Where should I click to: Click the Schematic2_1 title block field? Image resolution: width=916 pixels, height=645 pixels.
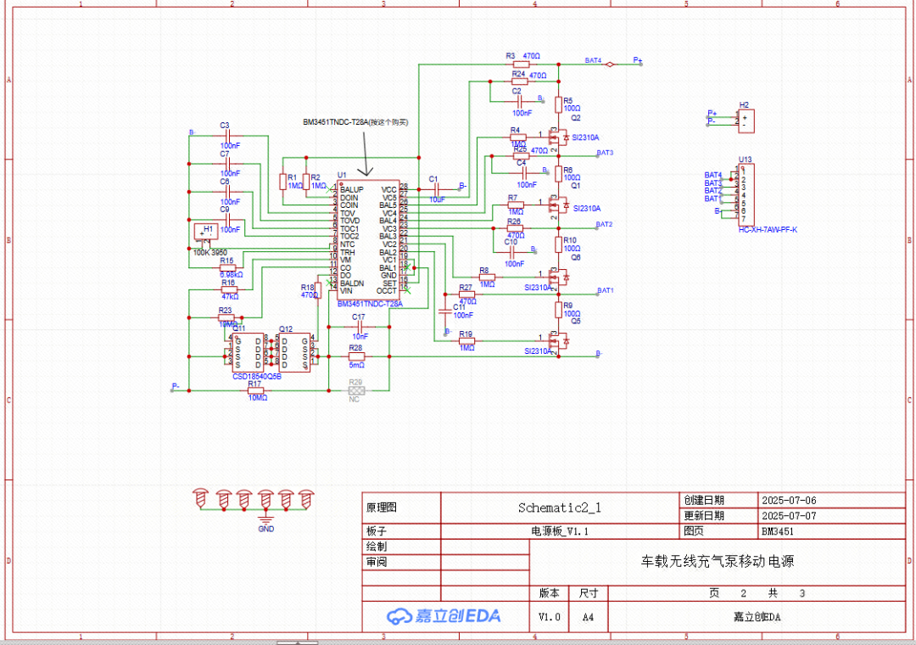(x=559, y=508)
